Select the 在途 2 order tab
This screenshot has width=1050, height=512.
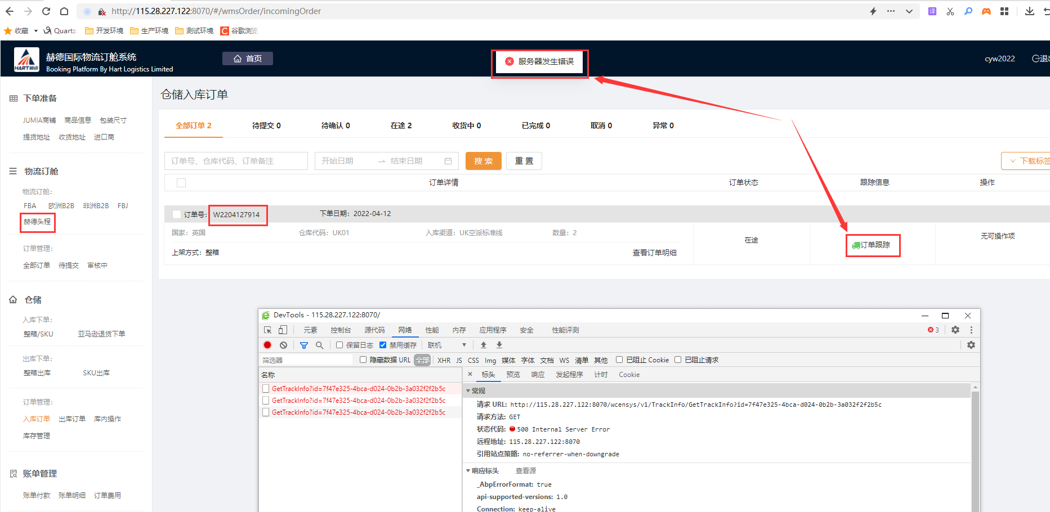[x=401, y=125]
